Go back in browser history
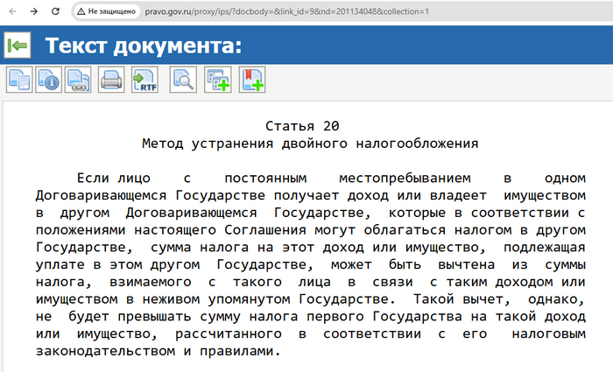 12,12
